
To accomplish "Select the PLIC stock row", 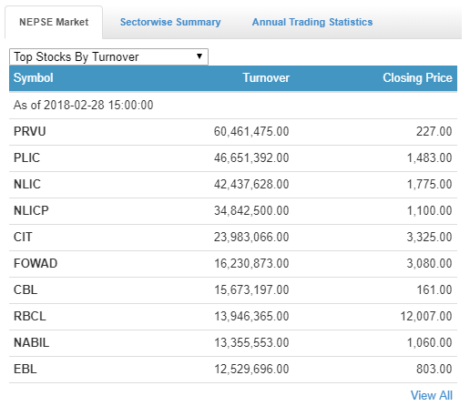I will click(x=233, y=158).
